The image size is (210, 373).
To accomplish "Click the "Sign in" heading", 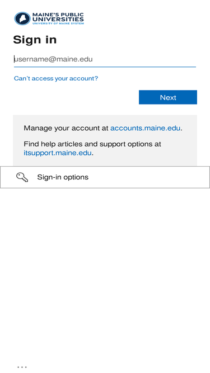I will coord(35,40).
